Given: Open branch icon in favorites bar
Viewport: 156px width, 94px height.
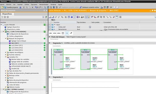Looking at the screenshot, I should pyautogui.click(x=67, y=33).
